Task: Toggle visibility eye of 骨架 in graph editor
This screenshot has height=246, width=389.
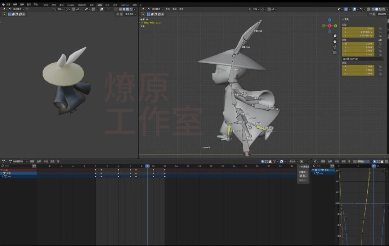Action: point(322,170)
